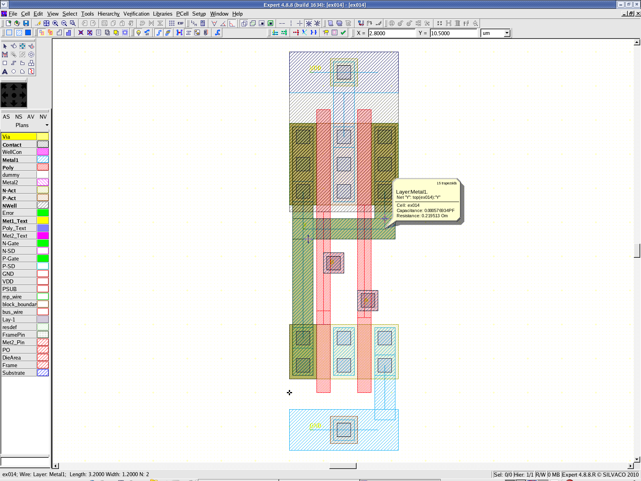The height and width of the screenshot is (481, 641).
Task: Toggle solid blue fill display mode
Action: coord(28,33)
